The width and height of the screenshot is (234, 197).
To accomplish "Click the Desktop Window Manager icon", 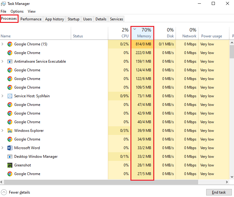I will click(x=10, y=157).
